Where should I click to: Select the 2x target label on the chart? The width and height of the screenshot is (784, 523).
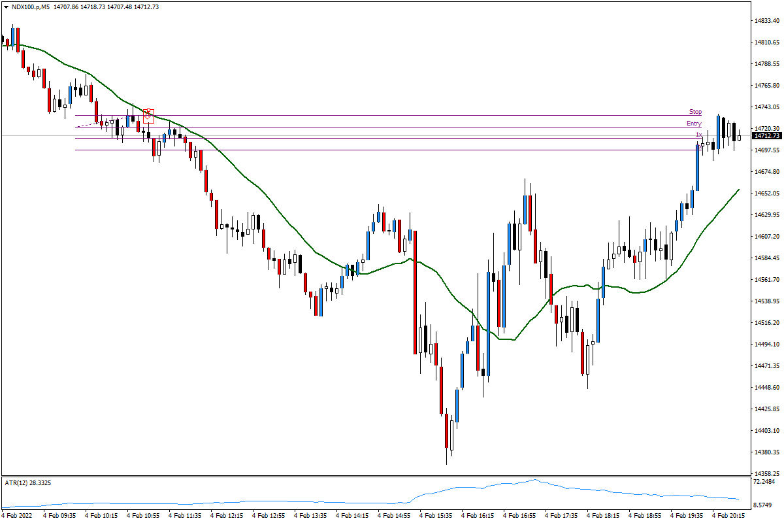tap(698, 147)
